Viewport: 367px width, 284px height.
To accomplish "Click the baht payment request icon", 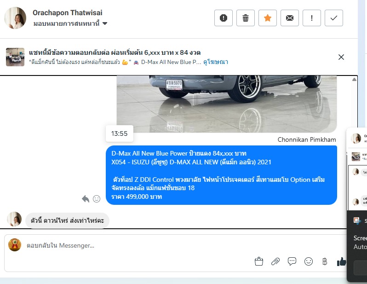I will (325, 261).
